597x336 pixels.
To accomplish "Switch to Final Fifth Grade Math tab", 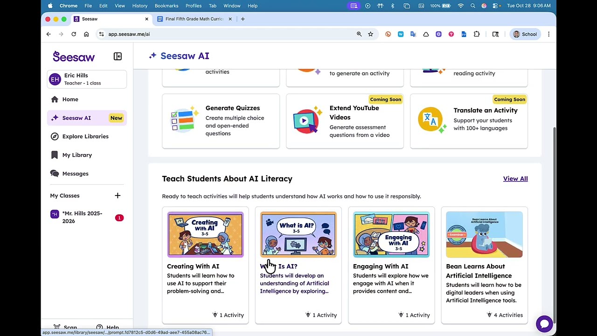I will click(194, 19).
